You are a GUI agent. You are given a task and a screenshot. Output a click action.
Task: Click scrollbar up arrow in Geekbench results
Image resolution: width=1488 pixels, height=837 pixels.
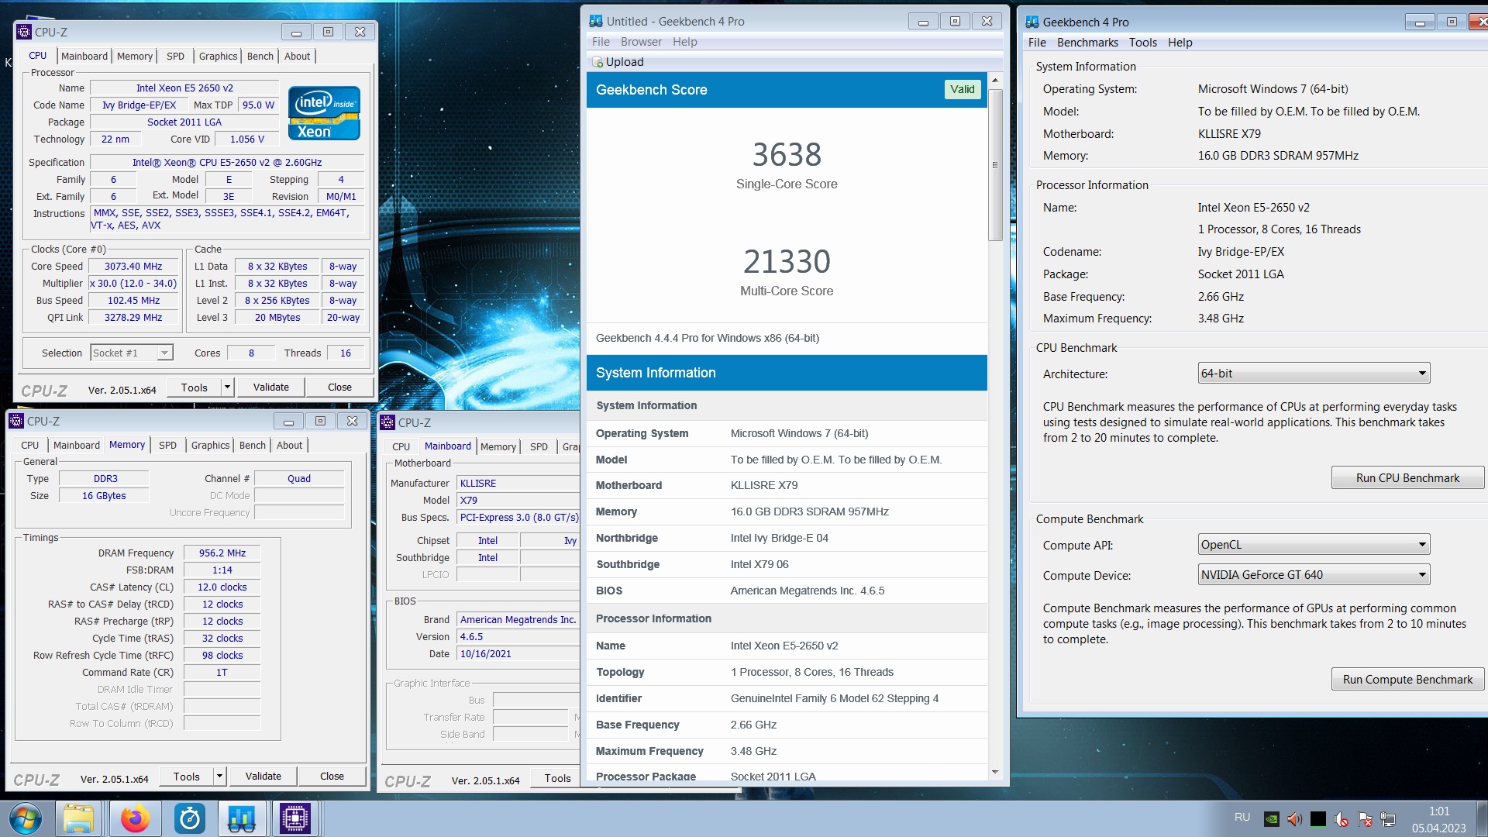[x=995, y=80]
